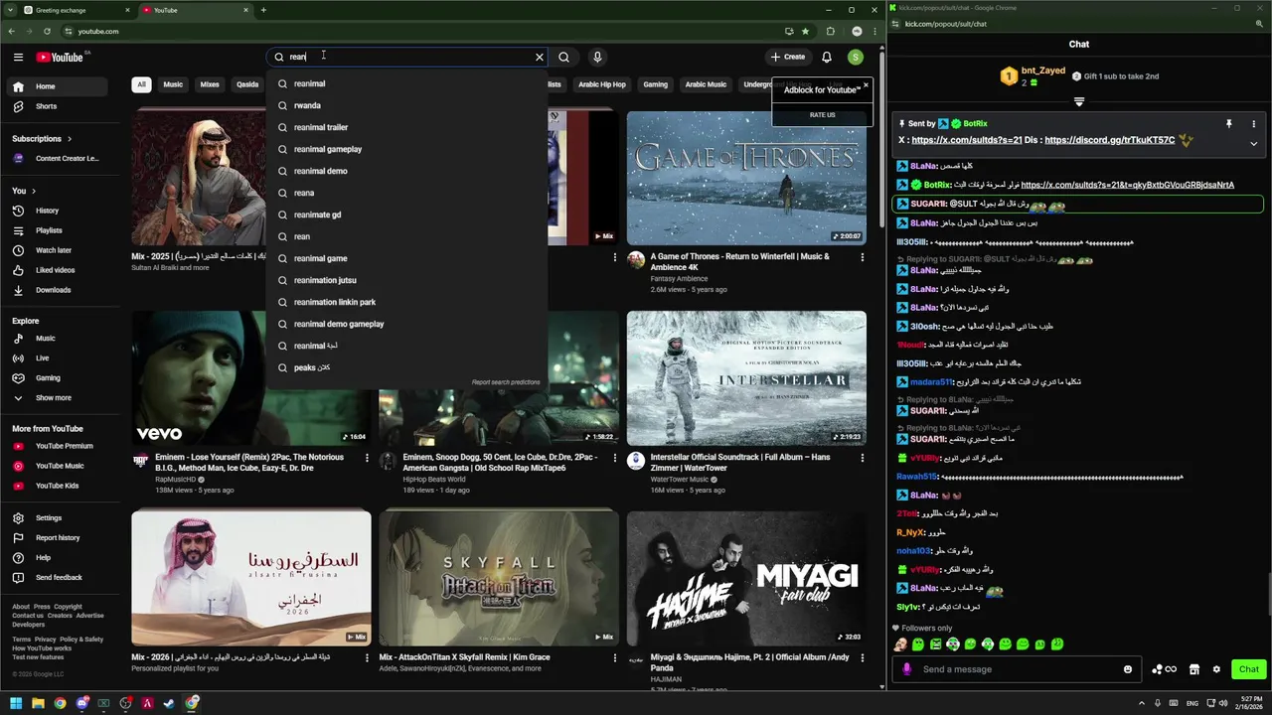The image size is (1272, 715).
Task: Open the Kick chat shop icon
Action: (x=1194, y=669)
